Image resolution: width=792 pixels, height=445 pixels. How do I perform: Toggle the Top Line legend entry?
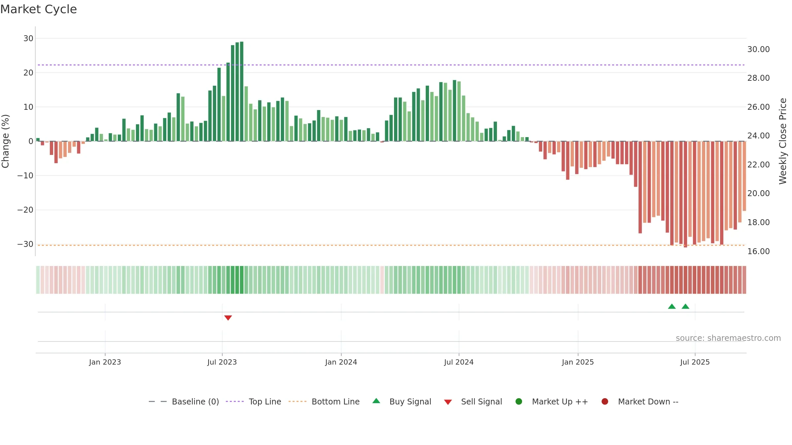point(253,401)
